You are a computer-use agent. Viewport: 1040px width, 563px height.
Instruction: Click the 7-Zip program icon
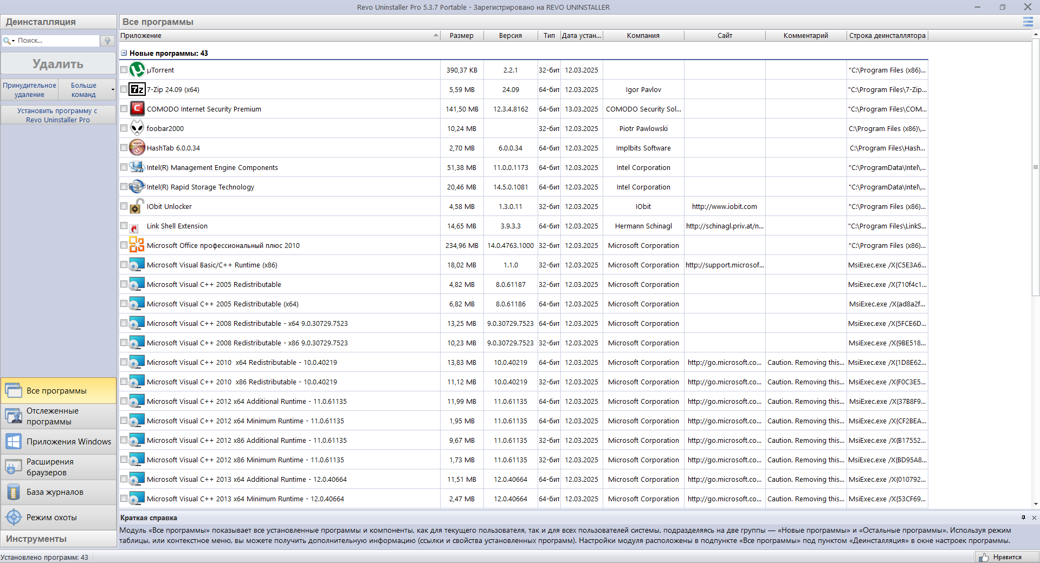click(137, 89)
